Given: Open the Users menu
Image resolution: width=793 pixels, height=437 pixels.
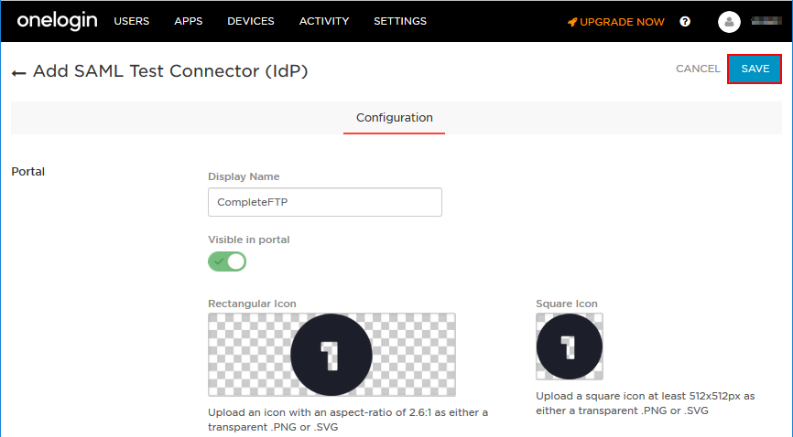Looking at the screenshot, I should [131, 21].
